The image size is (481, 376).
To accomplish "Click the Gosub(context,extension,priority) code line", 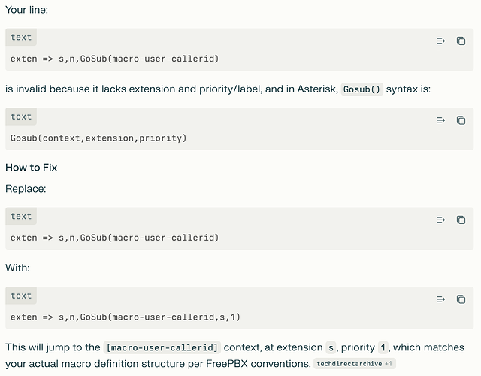I will point(98,138).
